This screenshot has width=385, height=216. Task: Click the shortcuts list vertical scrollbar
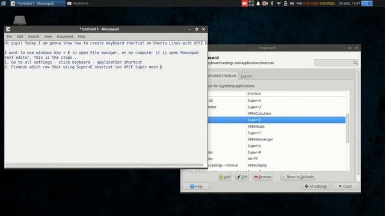pyautogui.click(x=348, y=128)
